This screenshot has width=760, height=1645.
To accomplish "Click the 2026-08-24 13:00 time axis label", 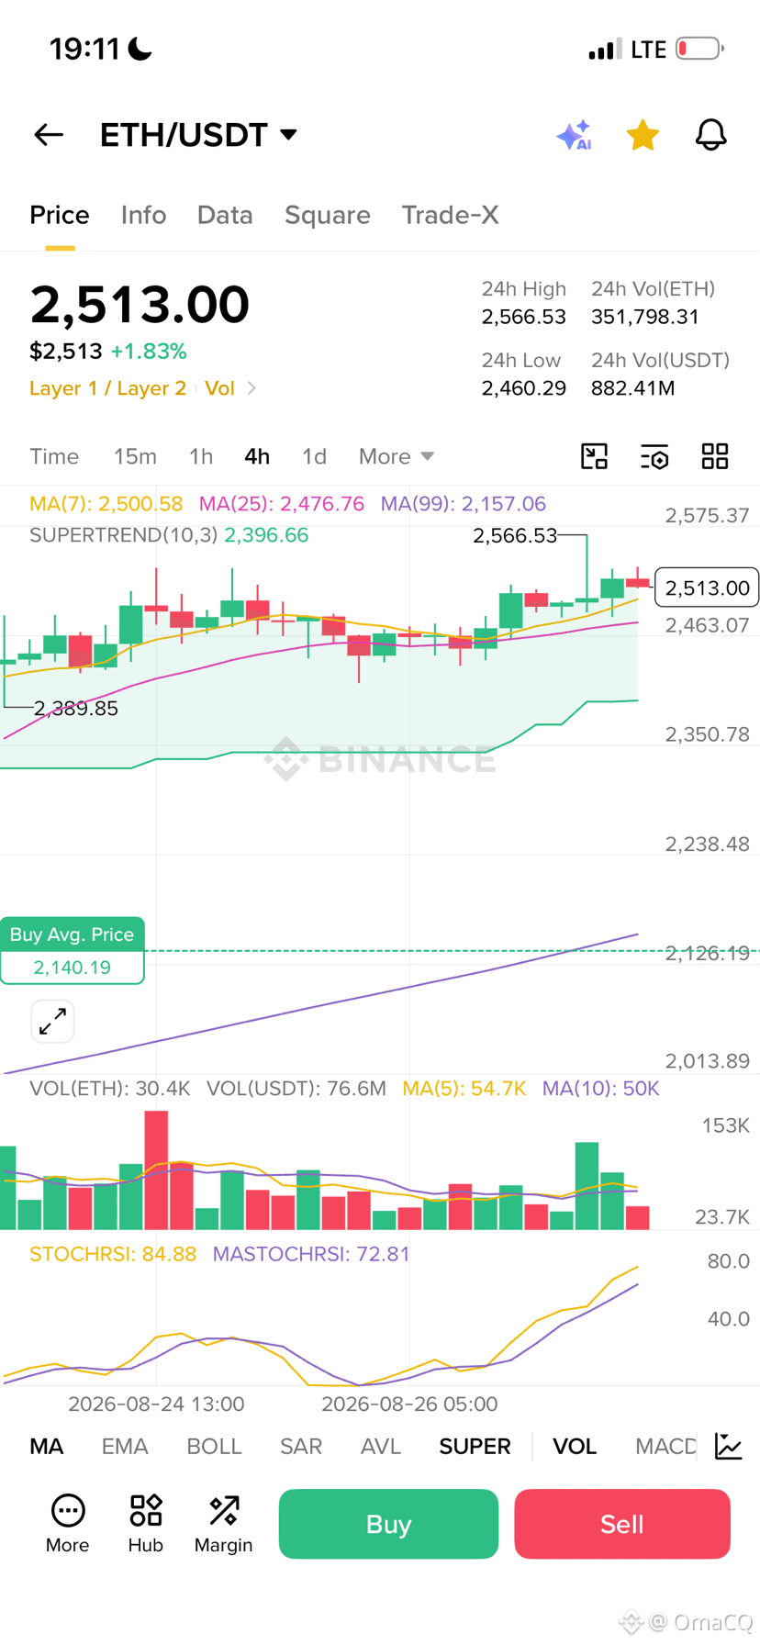I will pyautogui.click(x=156, y=1404).
